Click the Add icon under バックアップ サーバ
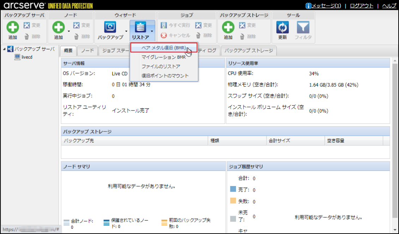 [13, 28]
